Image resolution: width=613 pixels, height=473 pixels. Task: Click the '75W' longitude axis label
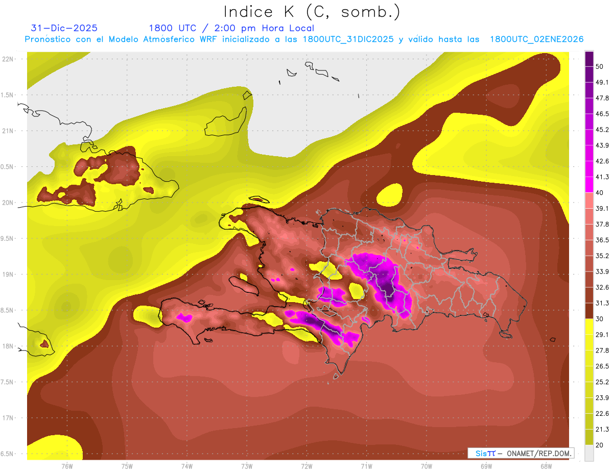127,466
